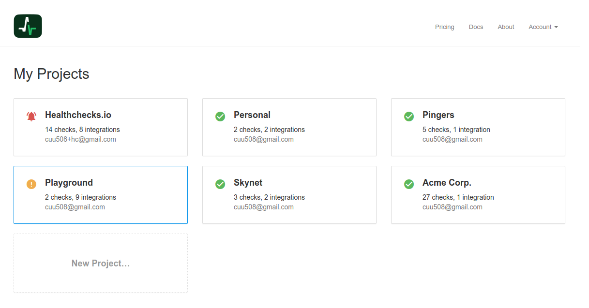Click the New Project button
589x308 pixels.
point(100,263)
